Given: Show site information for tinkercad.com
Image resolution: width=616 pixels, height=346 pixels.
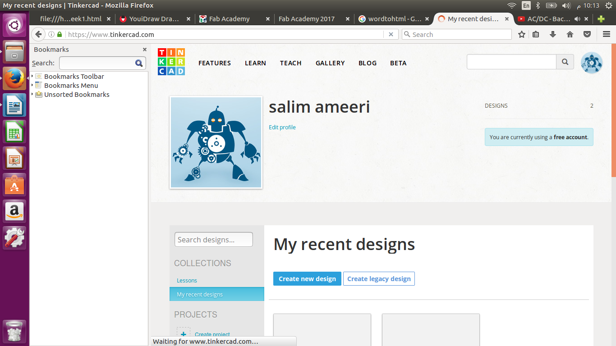Looking at the screenshot, I should (51, 34).
